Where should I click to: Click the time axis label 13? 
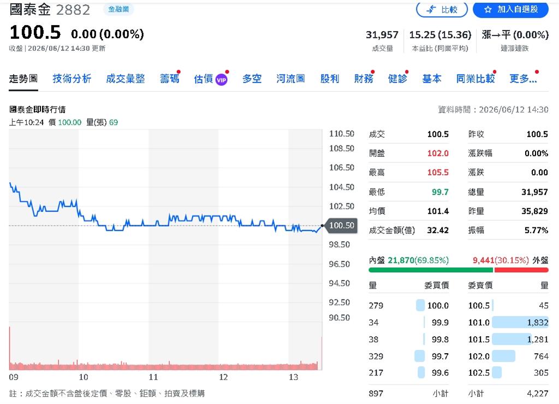293,377
